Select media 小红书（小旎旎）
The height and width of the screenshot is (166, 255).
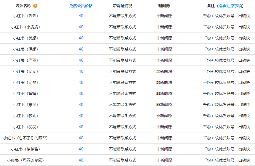(25, 27)
